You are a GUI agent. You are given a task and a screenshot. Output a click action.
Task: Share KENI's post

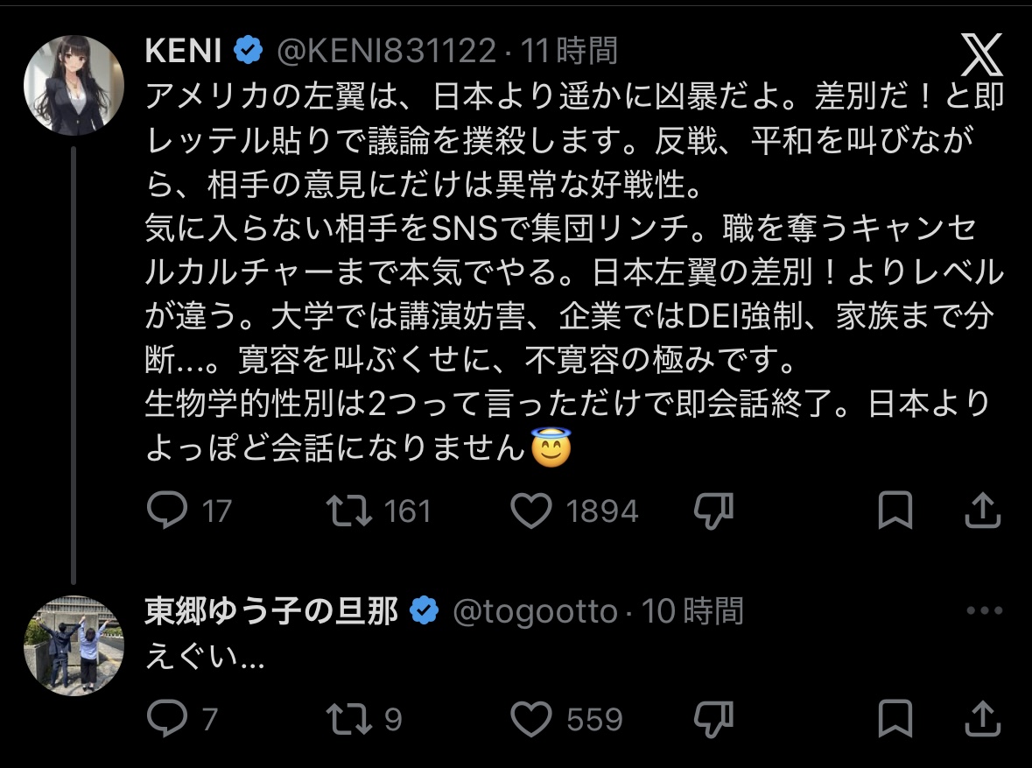(x=982, y=511)
